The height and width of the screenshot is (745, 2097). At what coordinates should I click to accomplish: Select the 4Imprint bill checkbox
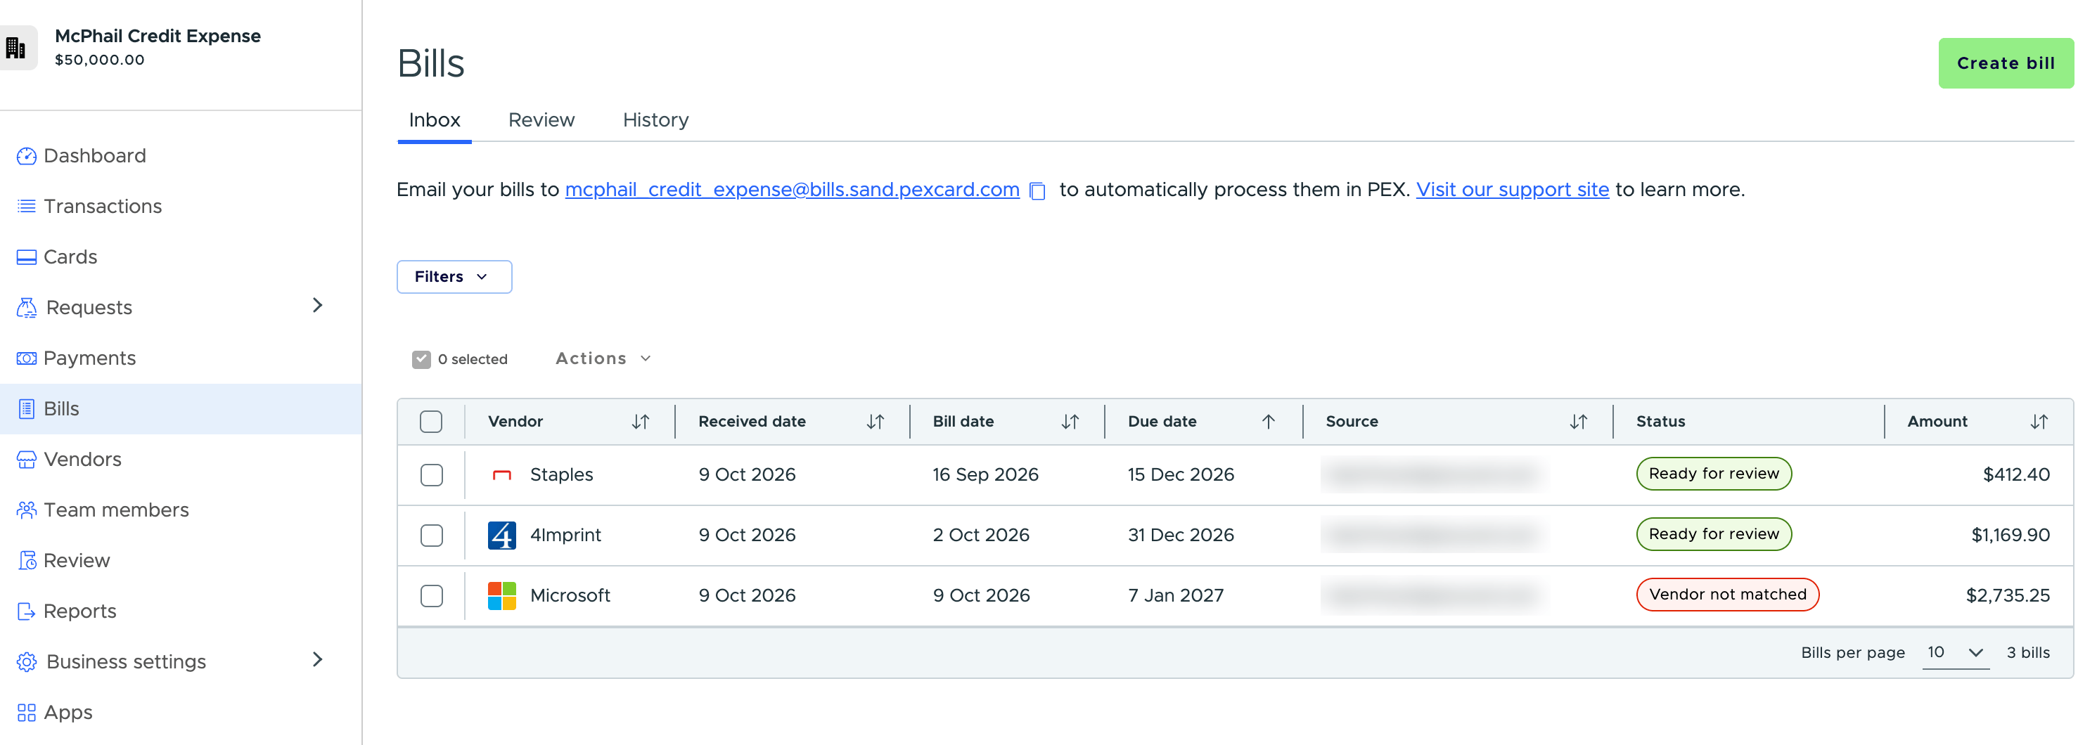[432, 535]
